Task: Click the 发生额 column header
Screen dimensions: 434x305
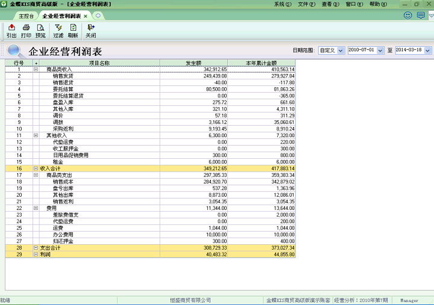Action: 193,63
